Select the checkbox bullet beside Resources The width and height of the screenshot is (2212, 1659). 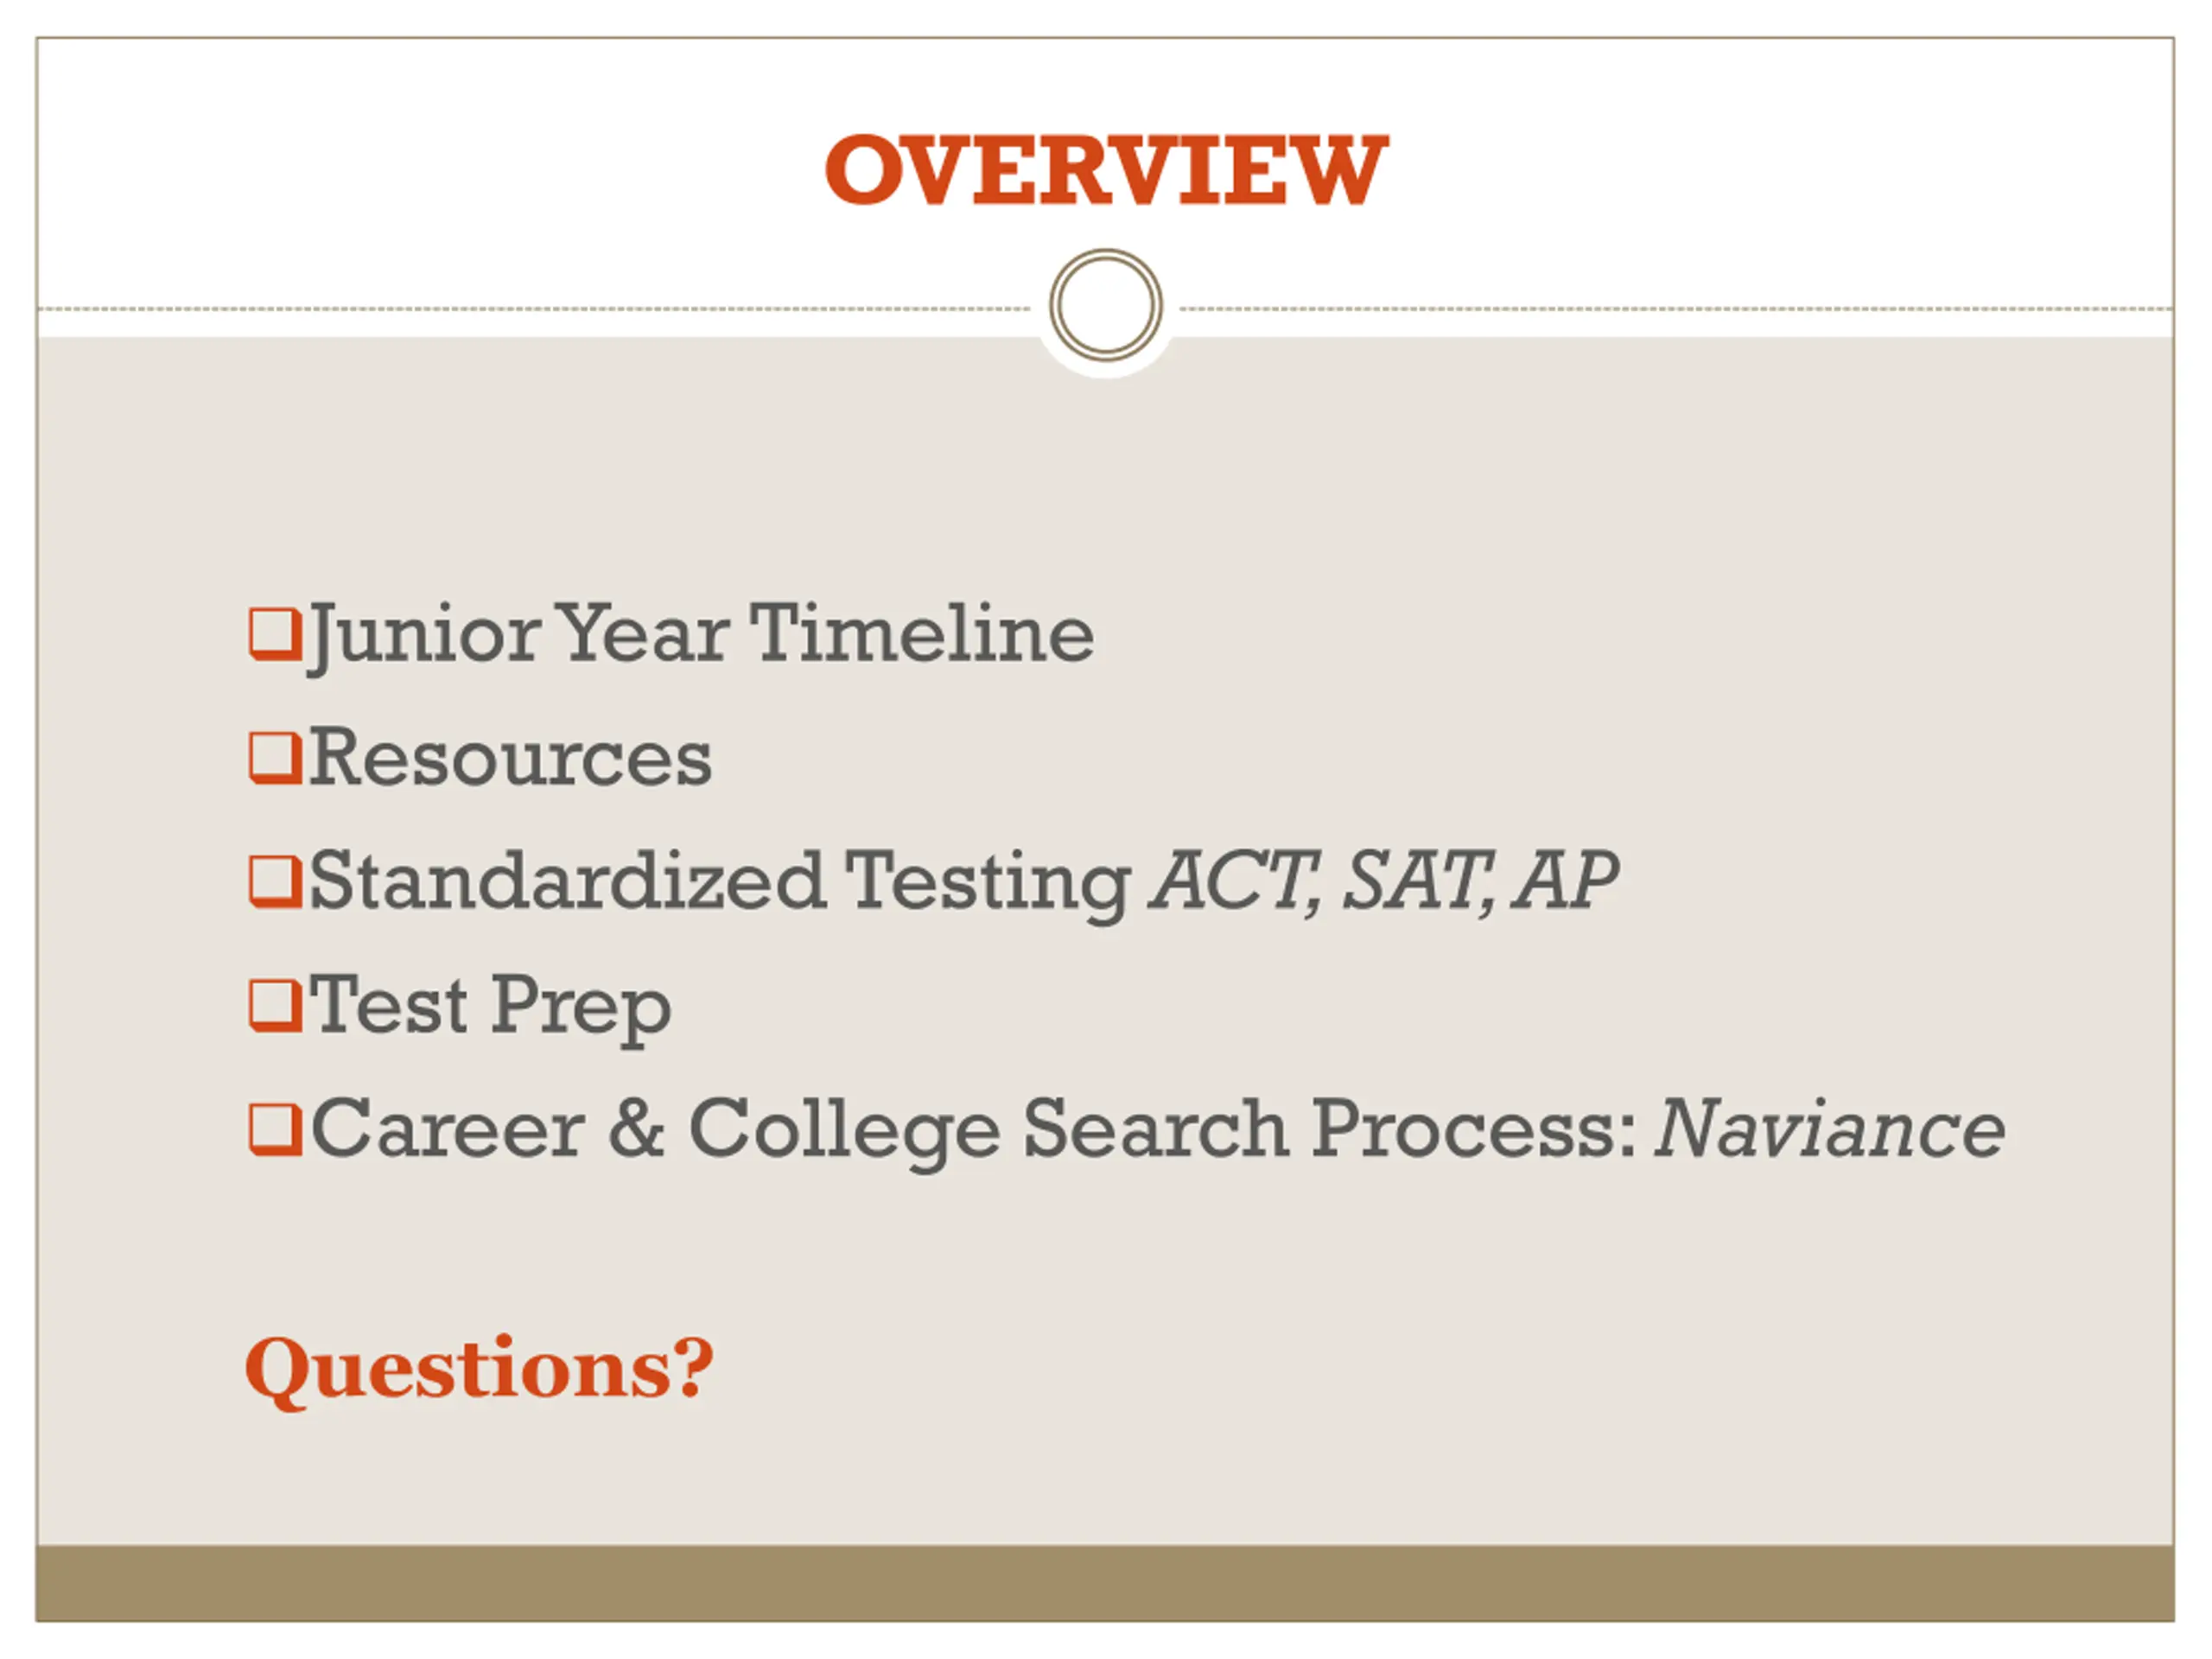pyautogui.click(x=275, y=759)
